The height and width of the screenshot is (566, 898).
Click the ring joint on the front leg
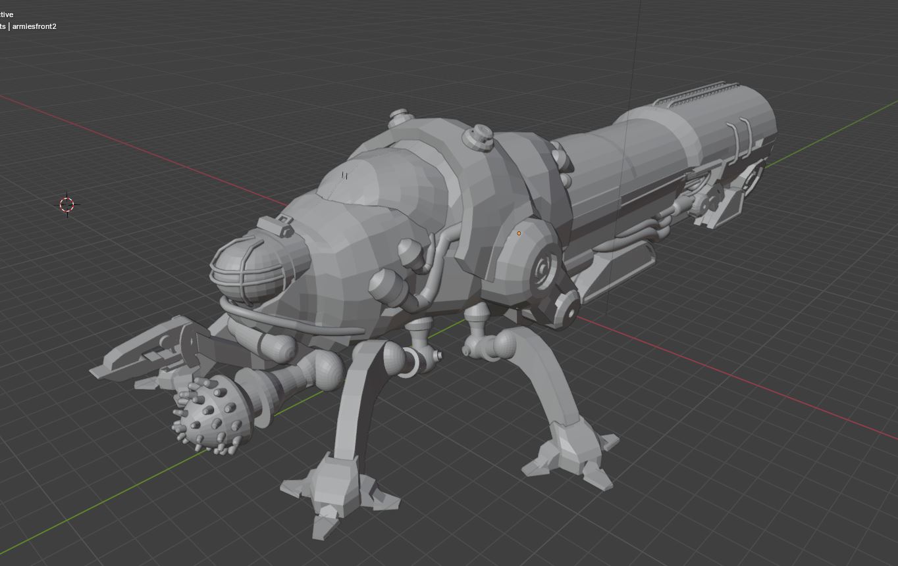click(x=409, y=362)
